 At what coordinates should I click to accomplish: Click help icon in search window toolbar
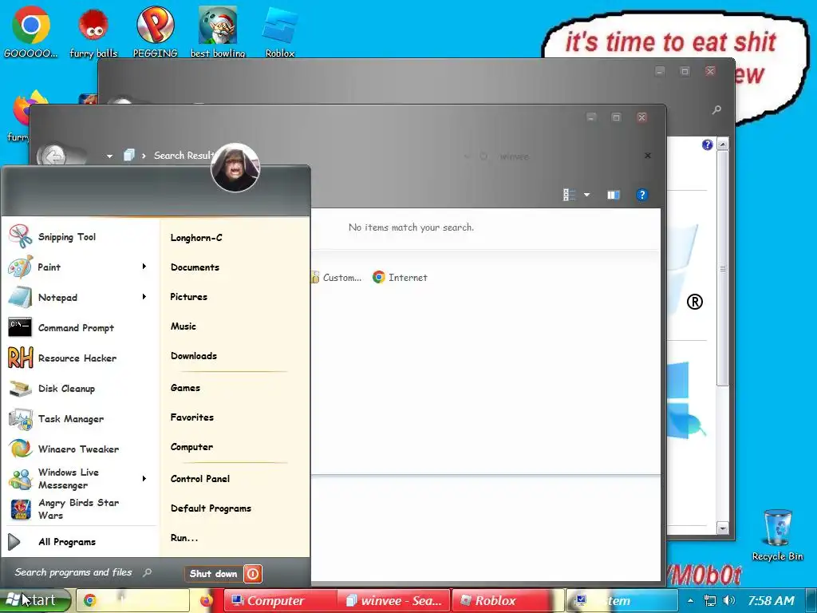coord(642,195)
